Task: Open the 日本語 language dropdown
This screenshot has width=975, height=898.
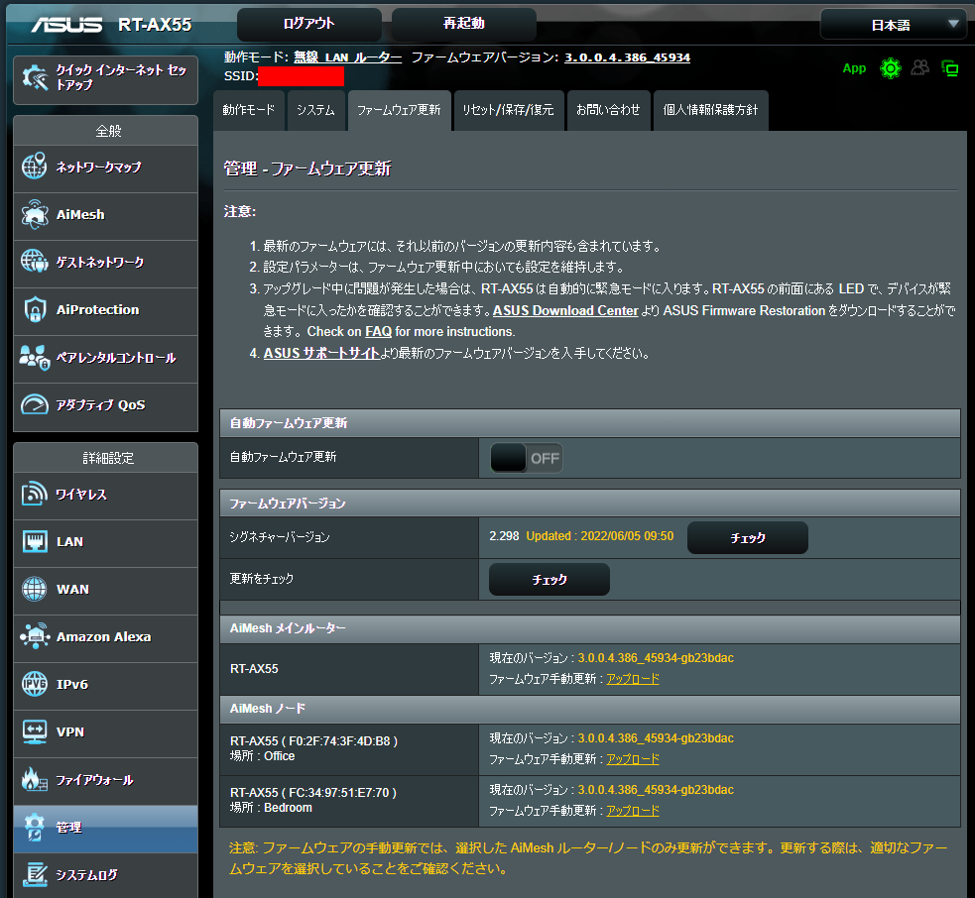Action: click(894, 25)
